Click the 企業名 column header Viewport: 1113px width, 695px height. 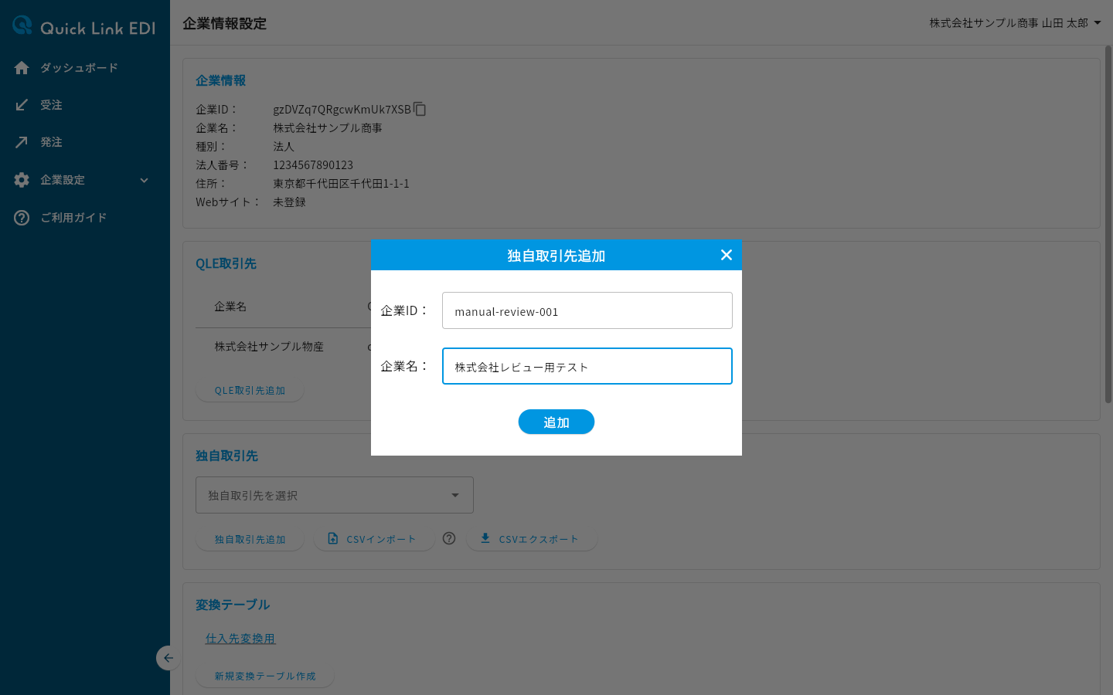[x=230, y=307]
